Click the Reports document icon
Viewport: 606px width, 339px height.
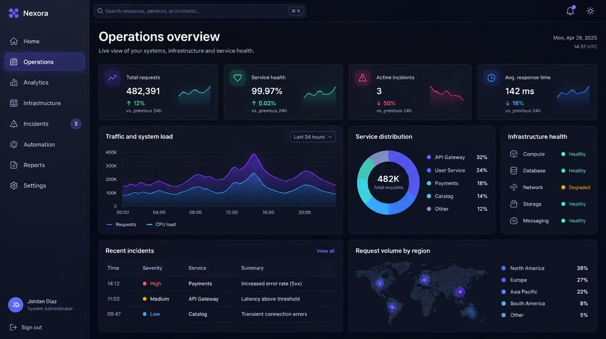click(x=14, y=165)
